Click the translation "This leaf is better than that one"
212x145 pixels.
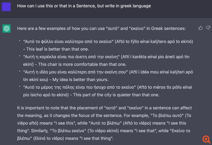click(57, 49)
